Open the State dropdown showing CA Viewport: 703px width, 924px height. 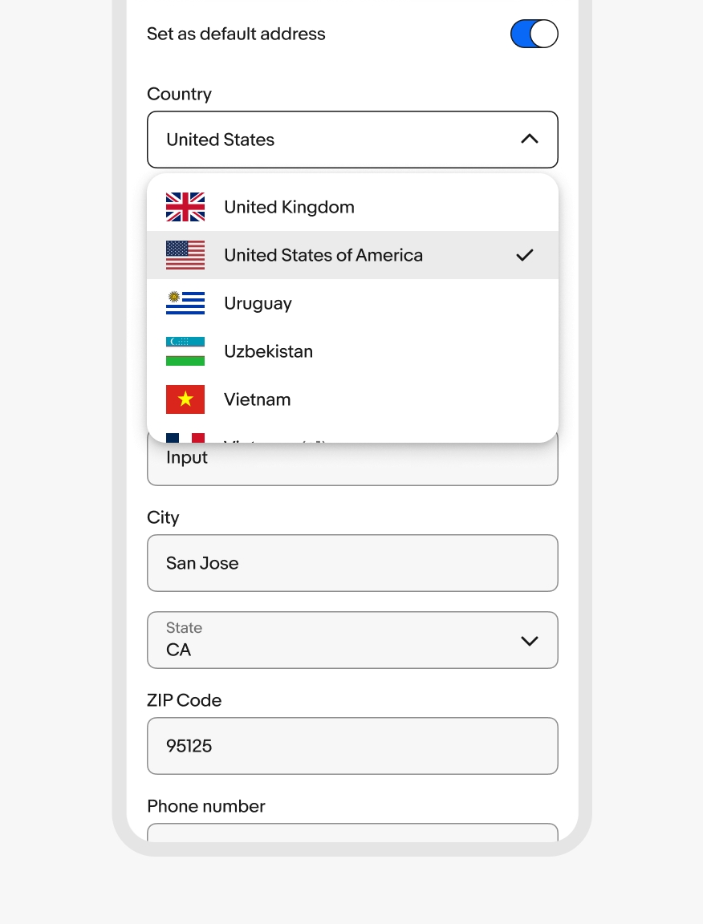(x=337, y=640)
